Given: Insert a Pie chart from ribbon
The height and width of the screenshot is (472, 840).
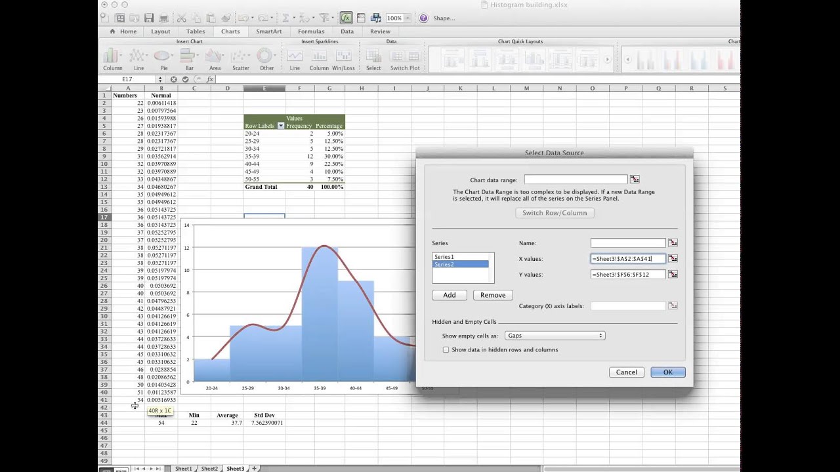Looking at the screenshot, I should [x=164, y=60].
